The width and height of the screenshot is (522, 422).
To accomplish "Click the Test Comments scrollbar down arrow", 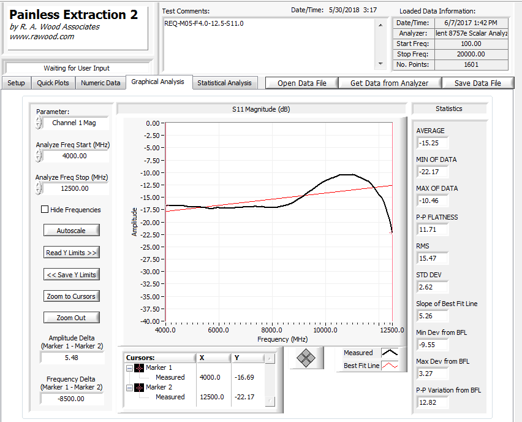I will (380, 64).
